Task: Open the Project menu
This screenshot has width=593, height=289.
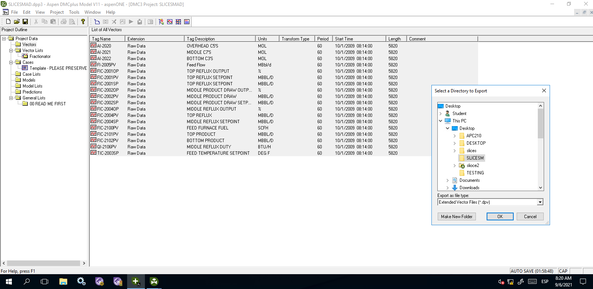Action: (57, 12)
